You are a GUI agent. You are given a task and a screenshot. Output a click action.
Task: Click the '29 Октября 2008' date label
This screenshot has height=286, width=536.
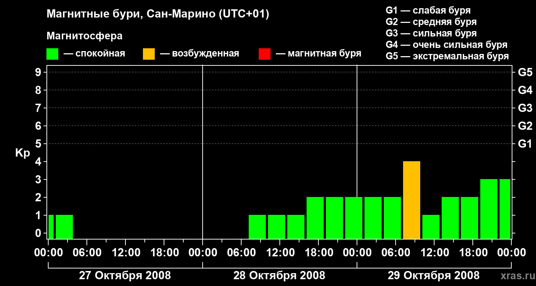[x=434, y=275]
